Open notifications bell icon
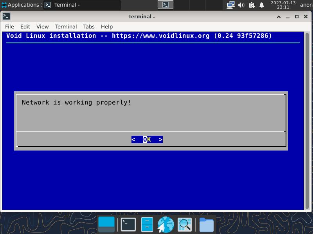Screen dimensions: 313x234 (x=262, y=5)
